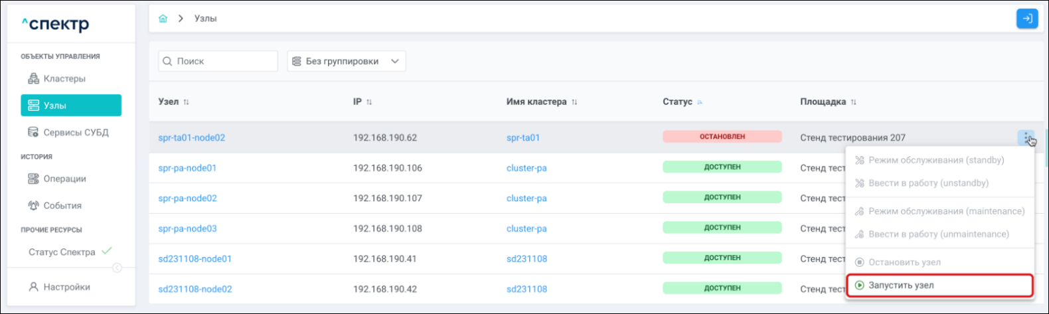Viewport: 1049px width, 314px height.
Task: Collapse the sidebar using the arrow handle
Action: click(x=117, y=268)
